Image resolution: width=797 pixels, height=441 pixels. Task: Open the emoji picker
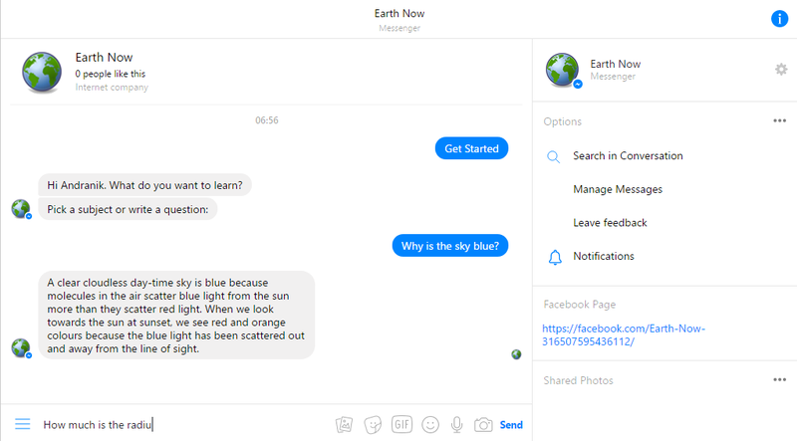pyautogui.click(x=430, y=424)
